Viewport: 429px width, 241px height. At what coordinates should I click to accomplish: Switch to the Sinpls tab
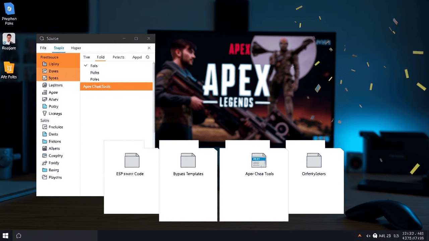tap(59, 48)
